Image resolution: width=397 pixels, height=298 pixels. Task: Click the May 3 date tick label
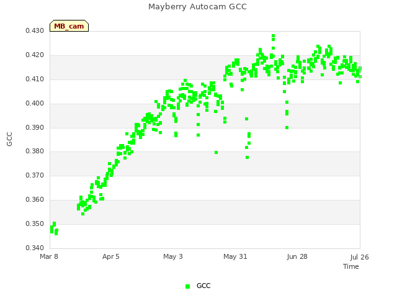point(173,256)
